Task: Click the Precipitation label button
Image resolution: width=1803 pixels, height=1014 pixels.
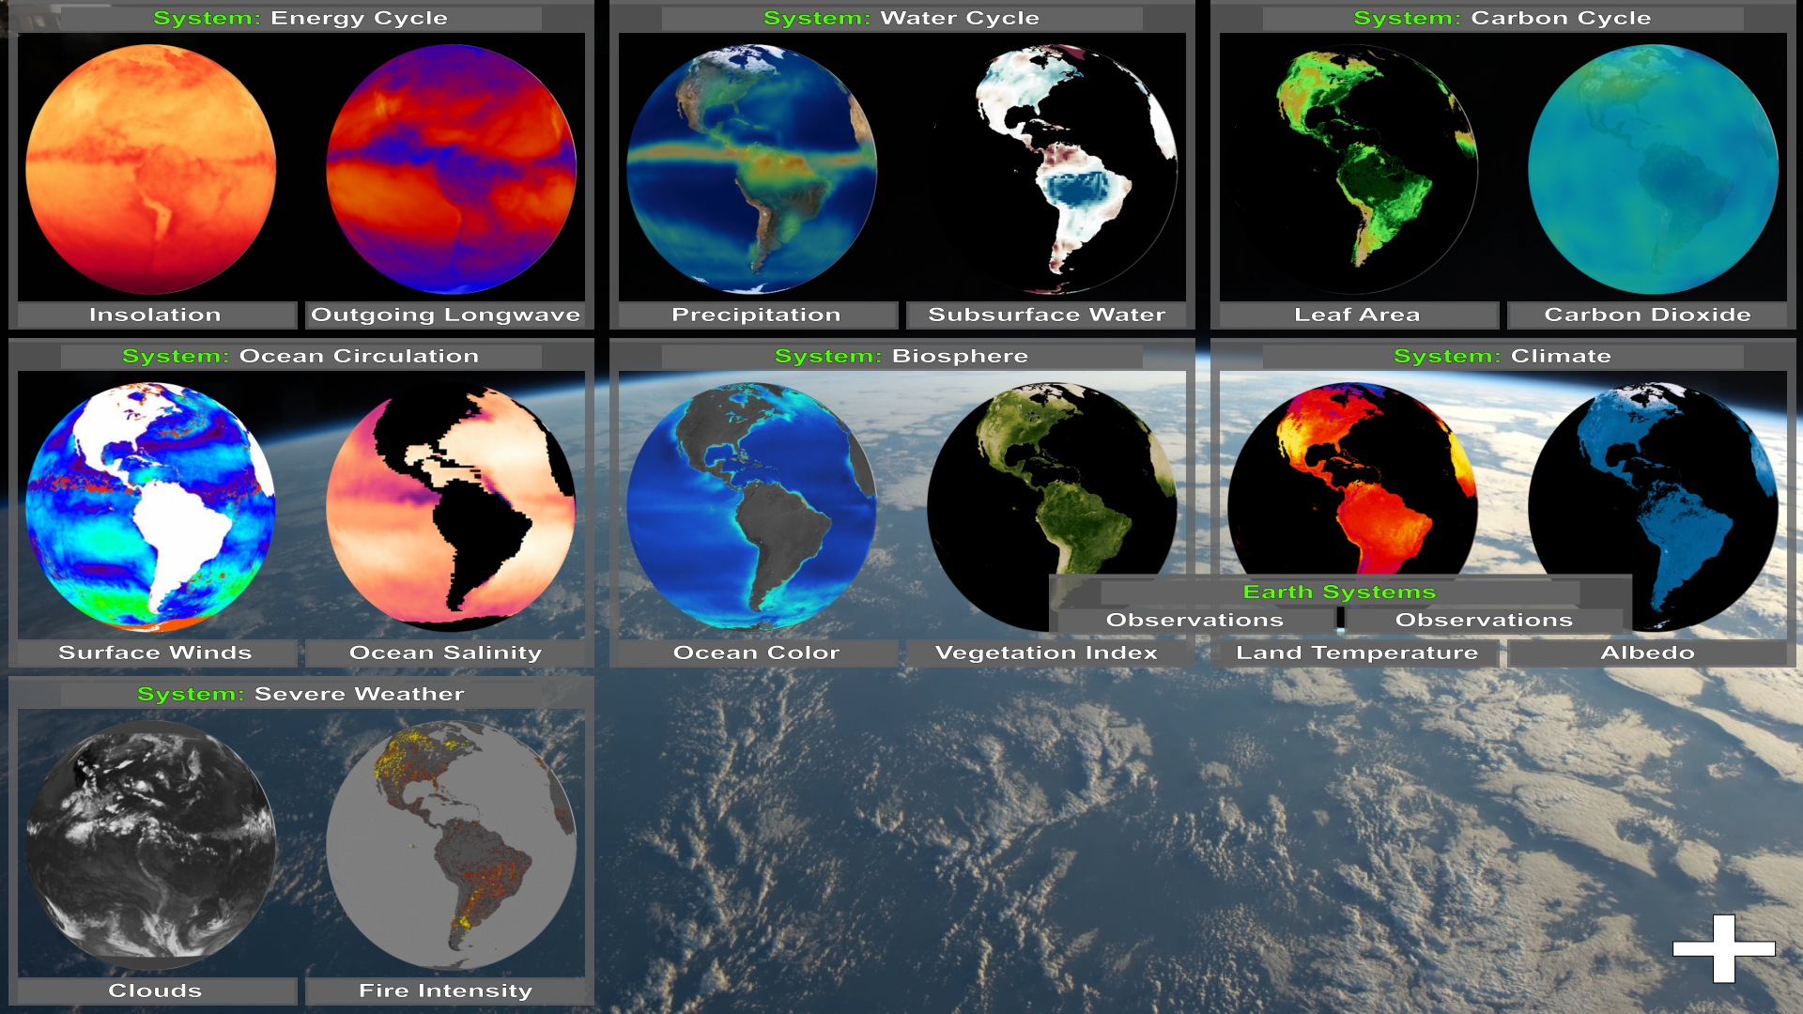Action: pyautogui.click(x=757, y=315)
